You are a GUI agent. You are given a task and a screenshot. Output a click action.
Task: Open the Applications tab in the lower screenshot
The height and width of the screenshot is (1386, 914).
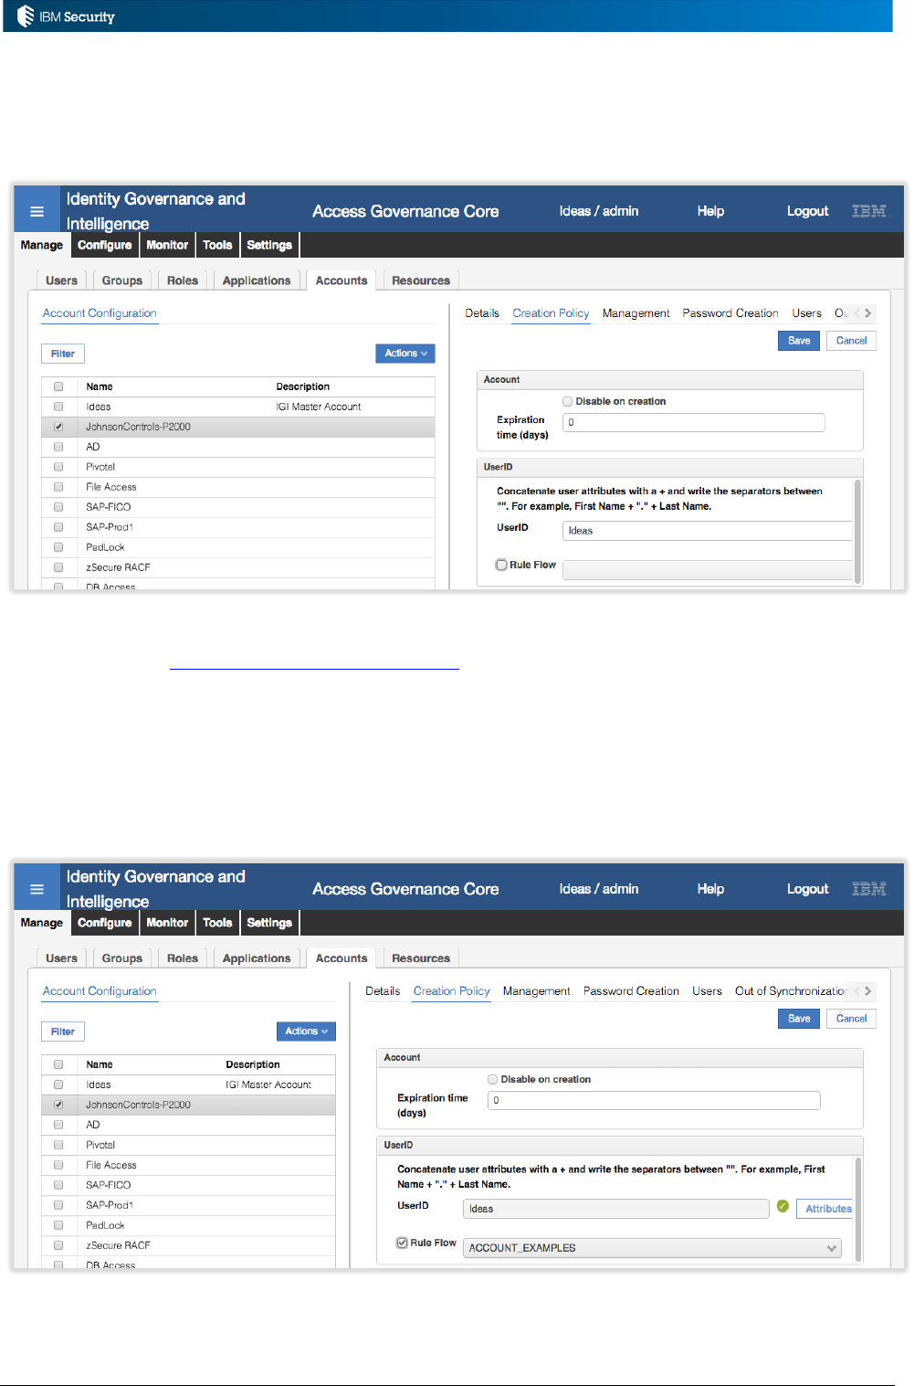[x=257, y=958]
